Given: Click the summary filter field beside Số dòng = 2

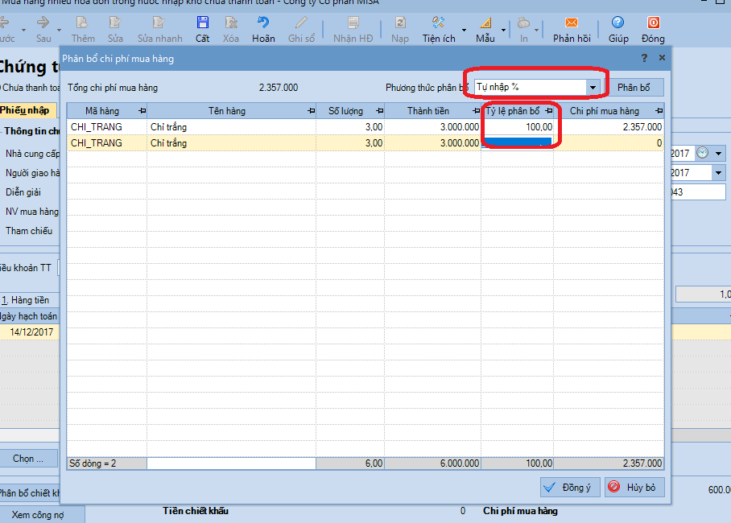Looking at the screenshot, I should [231, 463].
